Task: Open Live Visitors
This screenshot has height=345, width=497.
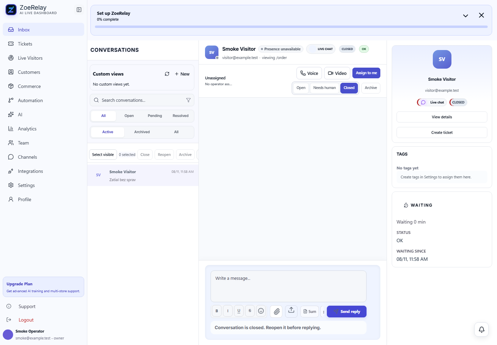Action: pos(43,58)
